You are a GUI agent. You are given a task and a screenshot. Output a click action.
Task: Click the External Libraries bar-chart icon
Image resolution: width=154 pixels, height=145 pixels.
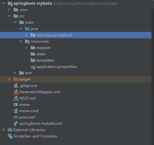(10, 130)
